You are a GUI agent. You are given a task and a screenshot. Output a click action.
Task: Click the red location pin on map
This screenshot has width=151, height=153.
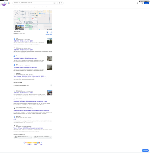click(33, 19)
